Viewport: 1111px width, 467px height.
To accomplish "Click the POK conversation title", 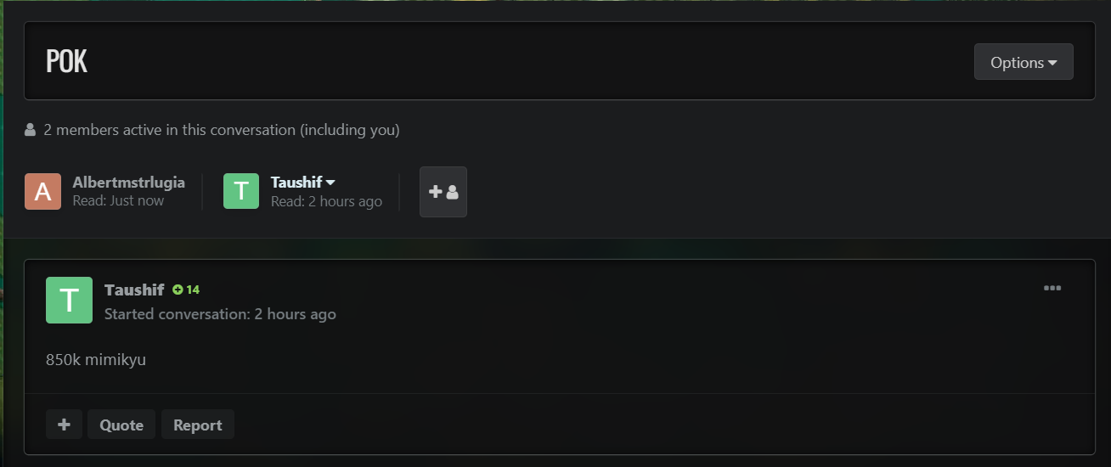I will pos(67,61).
